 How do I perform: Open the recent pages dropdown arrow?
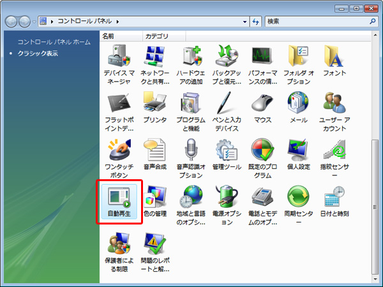34,22
